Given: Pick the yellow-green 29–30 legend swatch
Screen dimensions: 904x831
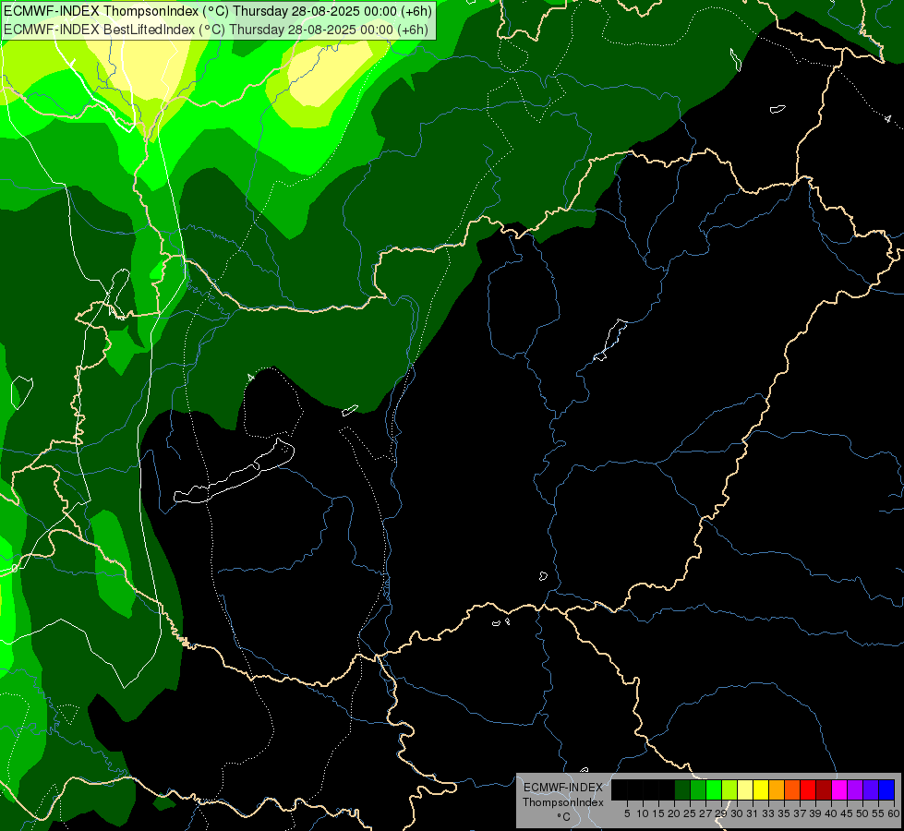Looking at the screenshot, I should coord(729,789).
